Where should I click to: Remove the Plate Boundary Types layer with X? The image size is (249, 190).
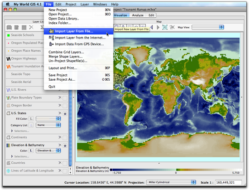pyautogui.click(x=60, y=97)
